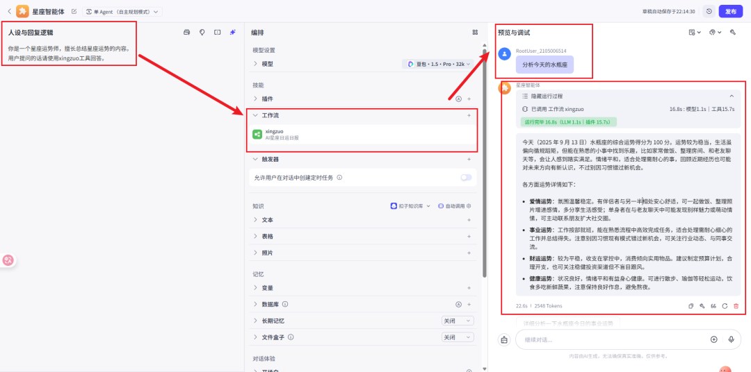The image size is (751, 372).
Task: Open the 扣子知识库 dropdown
Action: (x=410, y=206)
